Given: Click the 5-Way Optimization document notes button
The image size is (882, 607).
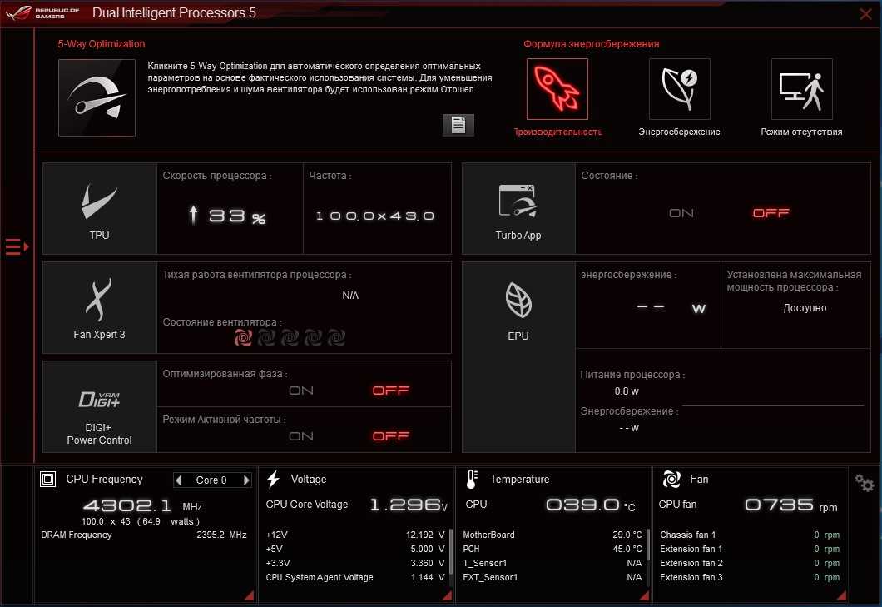Looking at the screenshot, I should pyautogui.click(x=458, y=125).
